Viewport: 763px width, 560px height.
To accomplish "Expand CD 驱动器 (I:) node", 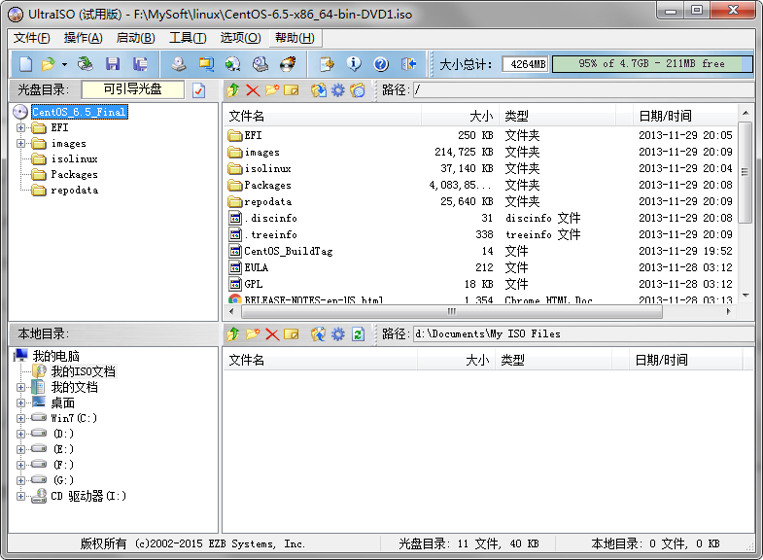I will pos(20,496).
